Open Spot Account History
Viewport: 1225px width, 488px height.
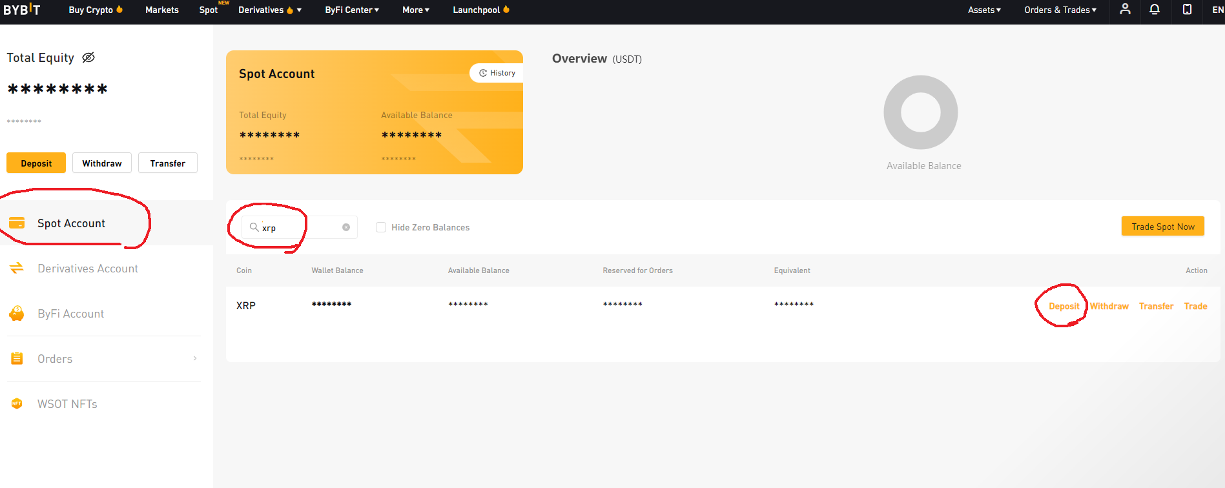497,73
